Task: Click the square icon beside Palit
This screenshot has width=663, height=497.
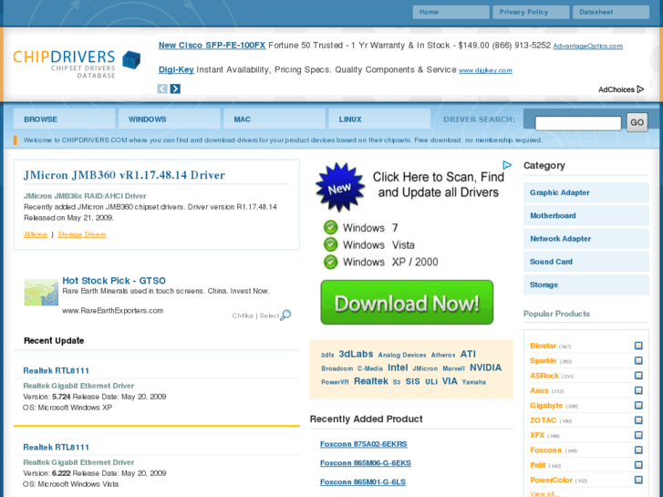Action: click(638, 465)
